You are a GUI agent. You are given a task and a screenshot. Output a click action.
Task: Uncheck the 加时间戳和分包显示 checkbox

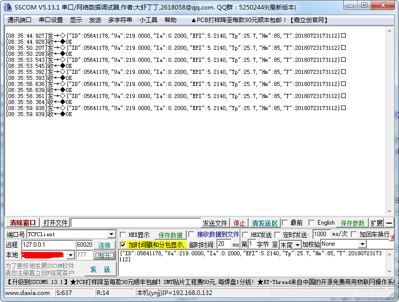coord(123,245)
